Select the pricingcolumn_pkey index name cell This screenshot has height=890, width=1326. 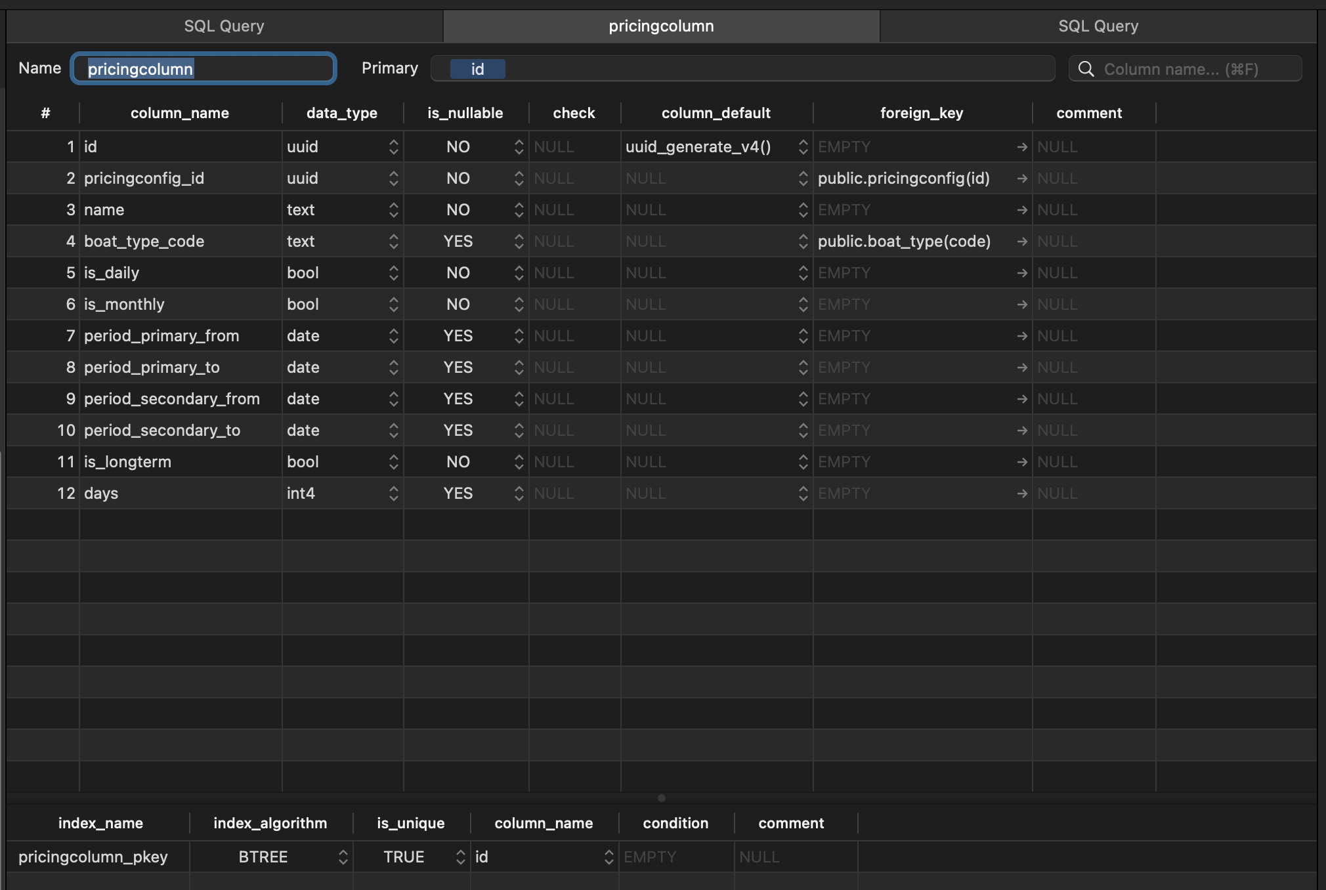(93, 857)
